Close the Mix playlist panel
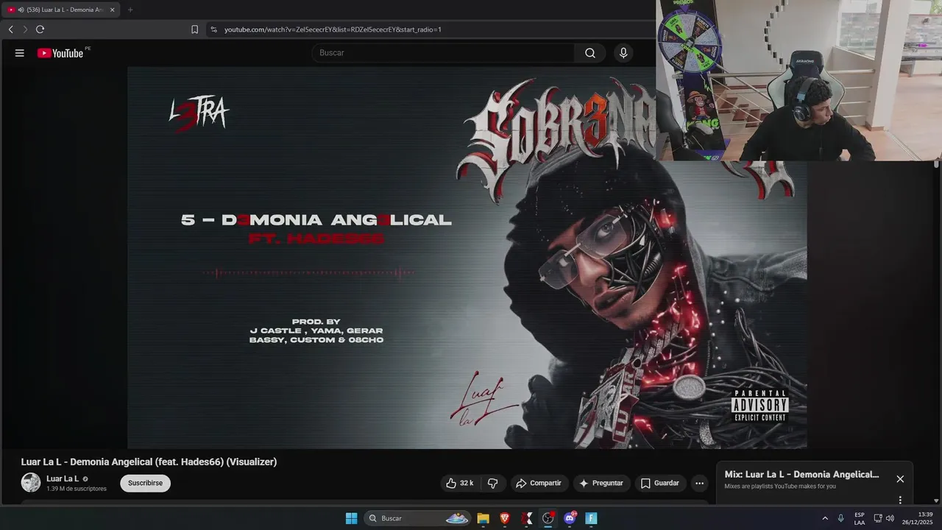942x530 pixels. click(900, 478)
